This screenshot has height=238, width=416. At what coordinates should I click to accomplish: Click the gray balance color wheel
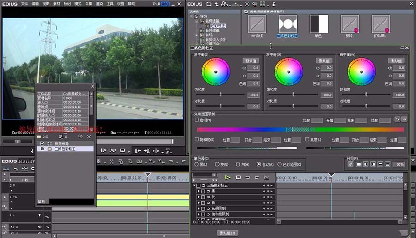(288, 72)
